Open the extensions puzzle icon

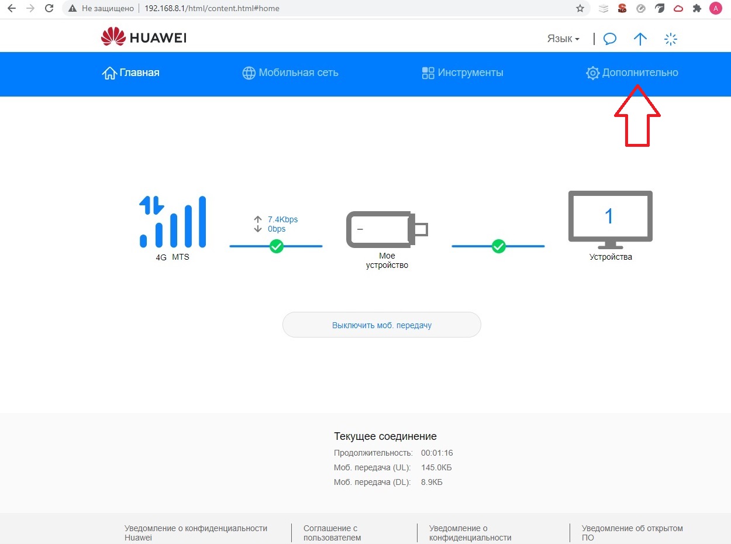point(696,8)
